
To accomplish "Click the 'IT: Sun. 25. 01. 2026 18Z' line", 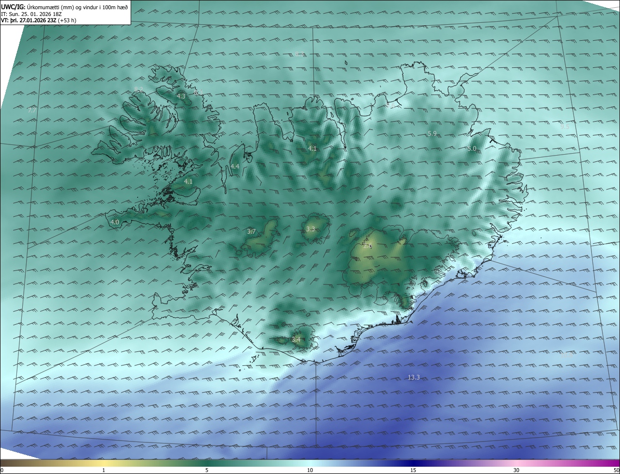I will pyautogui.click(x=31, y=14).
